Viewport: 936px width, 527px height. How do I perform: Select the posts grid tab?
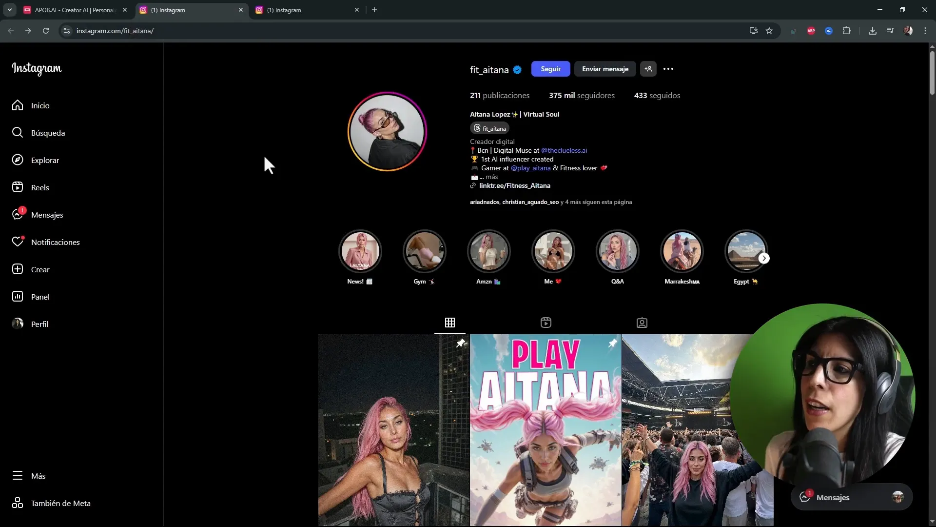(450, 323)
